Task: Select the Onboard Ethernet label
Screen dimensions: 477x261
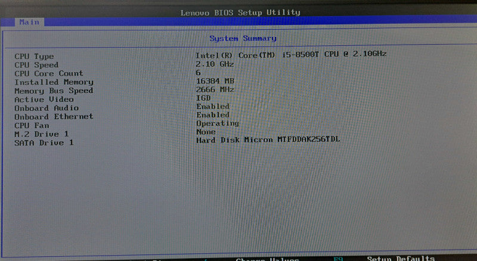Action: pyautogui.click(x=54, y=117)
